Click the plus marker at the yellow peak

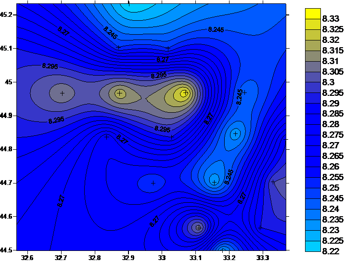point(184,93)
